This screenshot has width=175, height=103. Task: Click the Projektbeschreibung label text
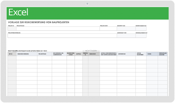pyautogui.click(x=14, y=33)
